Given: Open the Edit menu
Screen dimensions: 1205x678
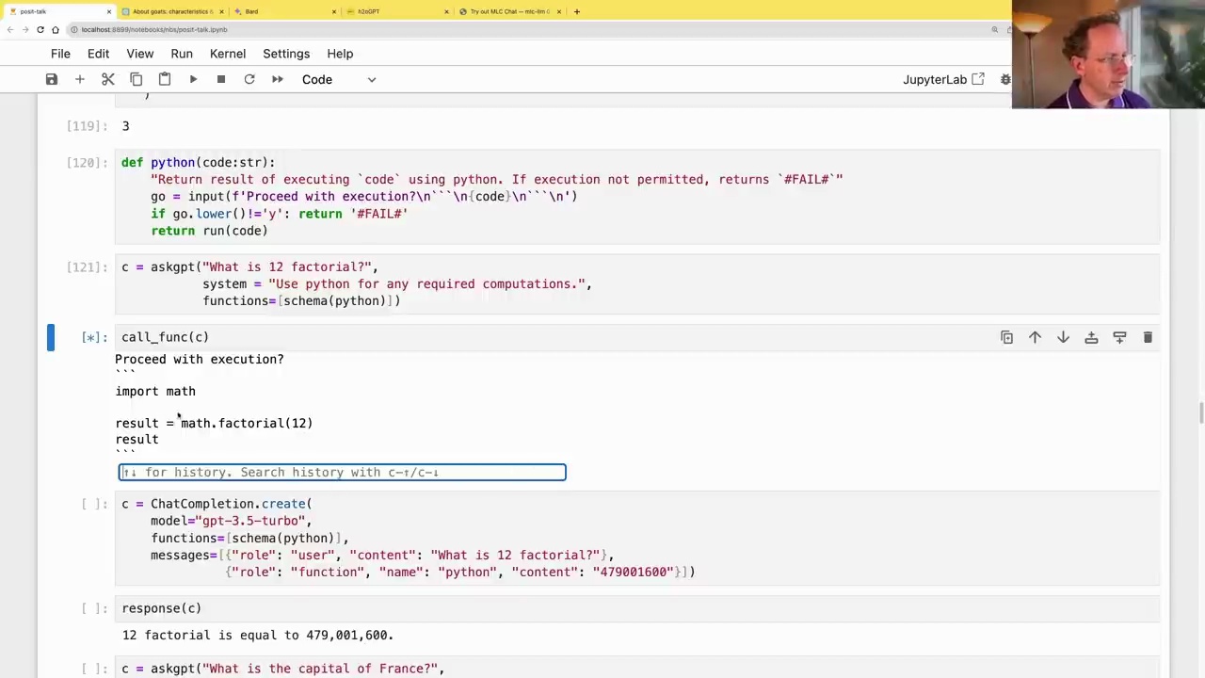Looking at the screenshot, I should point(98,54).
